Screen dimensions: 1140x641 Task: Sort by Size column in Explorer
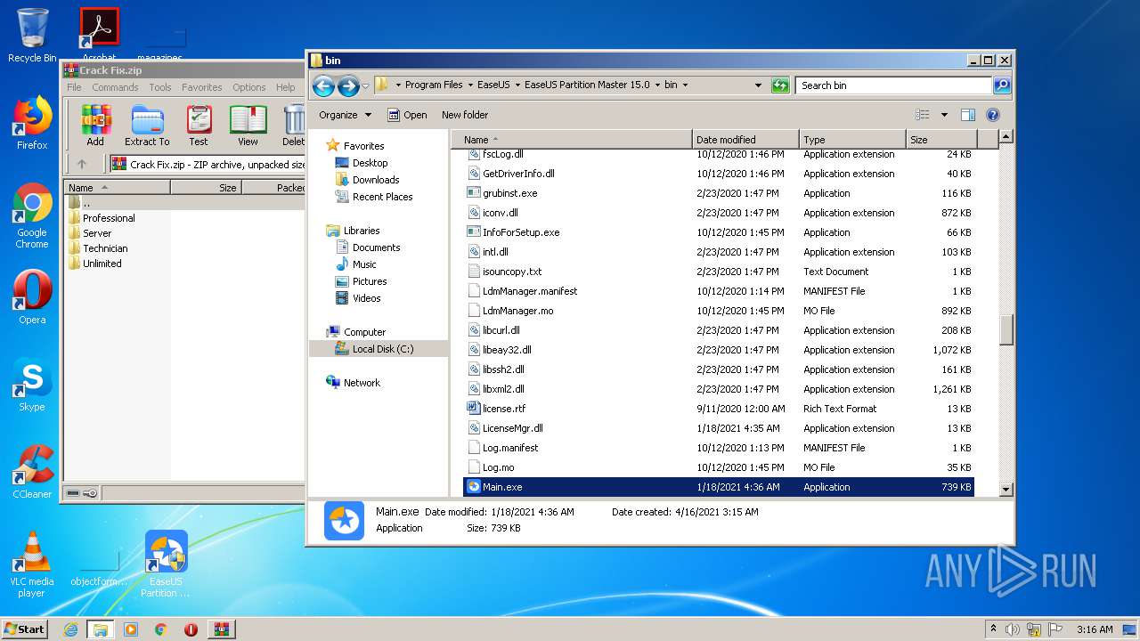pyautogui.click(x=941, y=140)
